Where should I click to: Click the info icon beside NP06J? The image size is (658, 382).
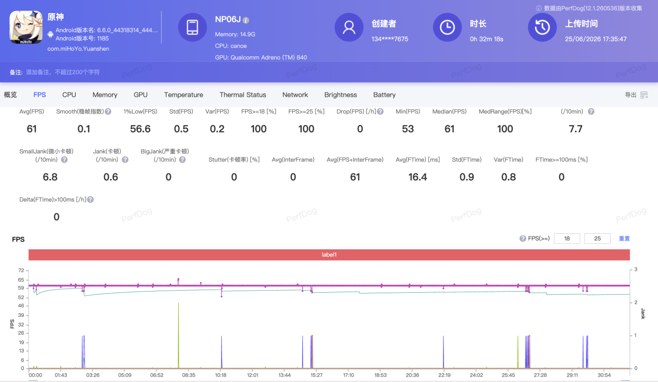point(246,20)
